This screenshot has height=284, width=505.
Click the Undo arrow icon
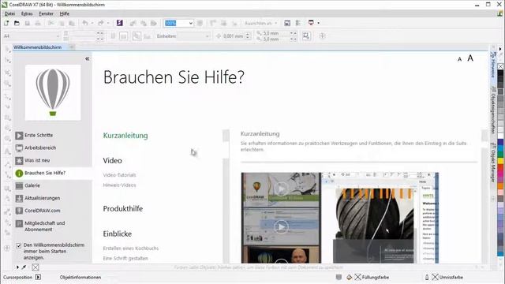85,23
